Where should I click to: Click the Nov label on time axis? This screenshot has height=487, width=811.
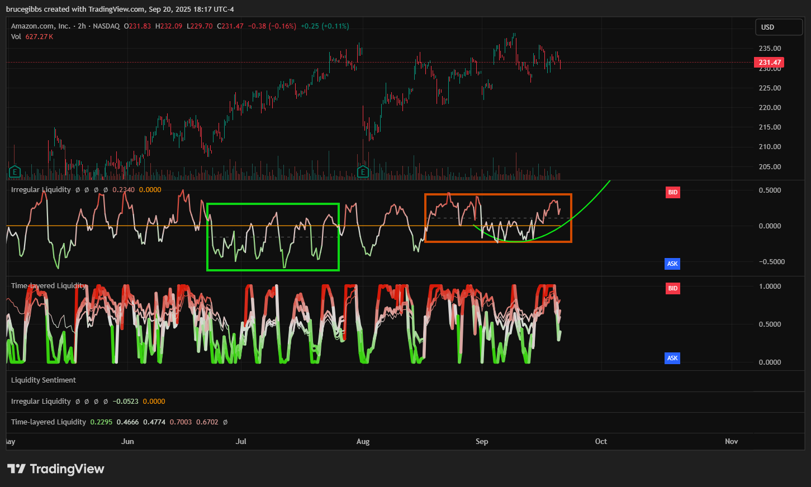pos(731,441)
